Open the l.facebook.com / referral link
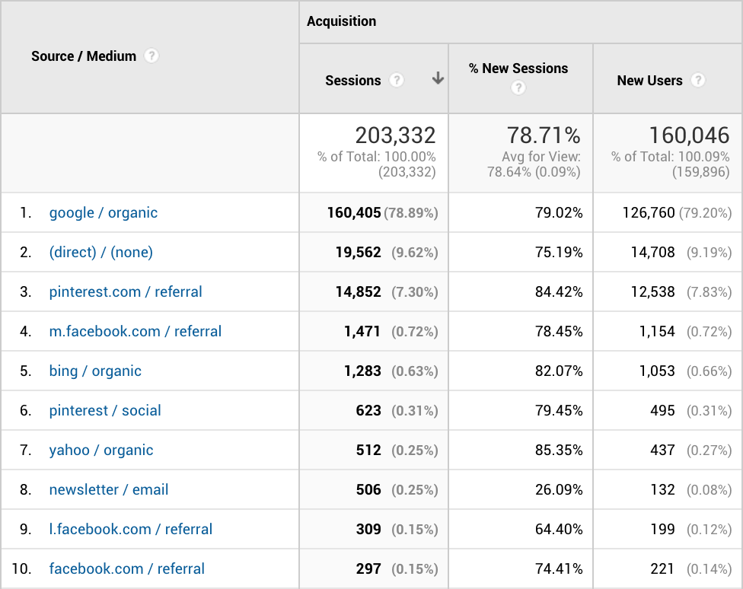This screenshot has height=589, width=743. (x=131, y=529)
